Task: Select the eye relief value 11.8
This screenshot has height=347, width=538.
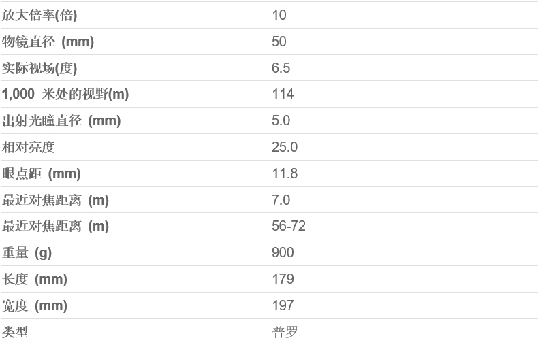Action: pos(285,173)
